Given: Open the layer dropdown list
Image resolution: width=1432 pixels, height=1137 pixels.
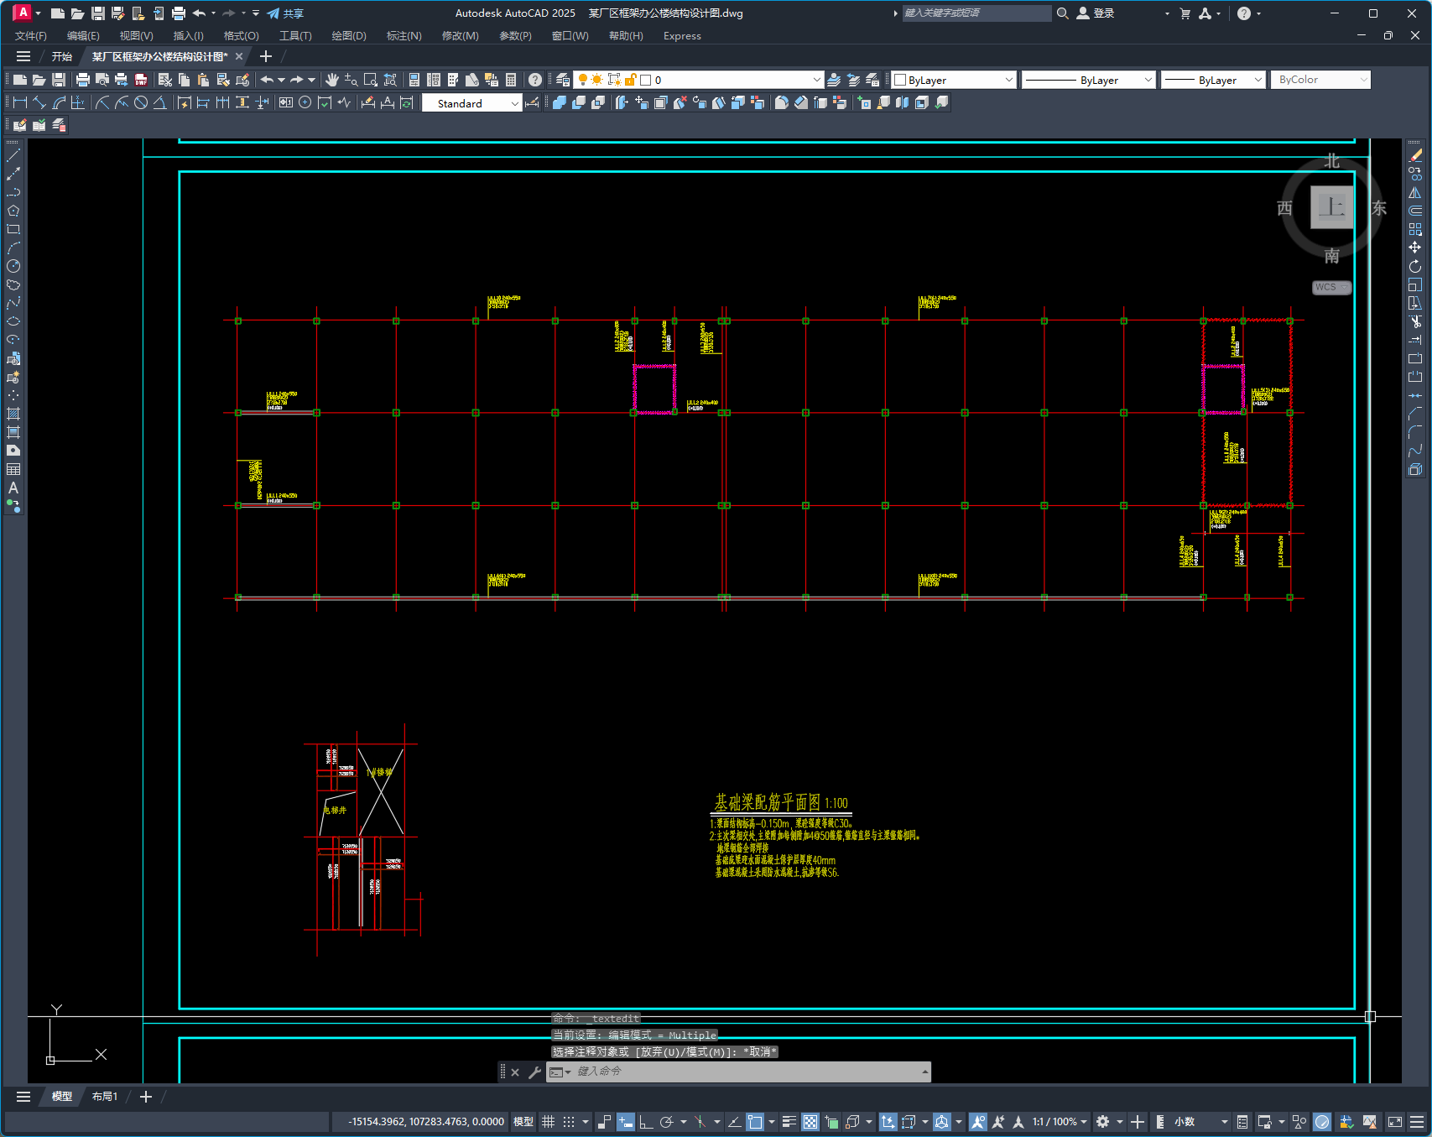Looking at the screenshot, I should 817,80.
